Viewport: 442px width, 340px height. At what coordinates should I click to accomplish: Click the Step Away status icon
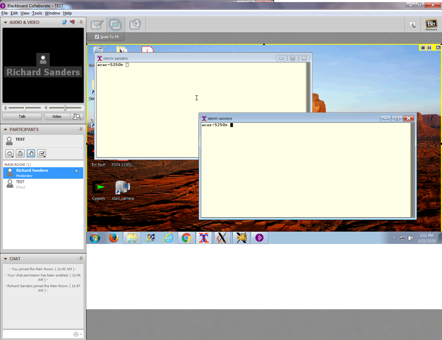click(20, 153)
